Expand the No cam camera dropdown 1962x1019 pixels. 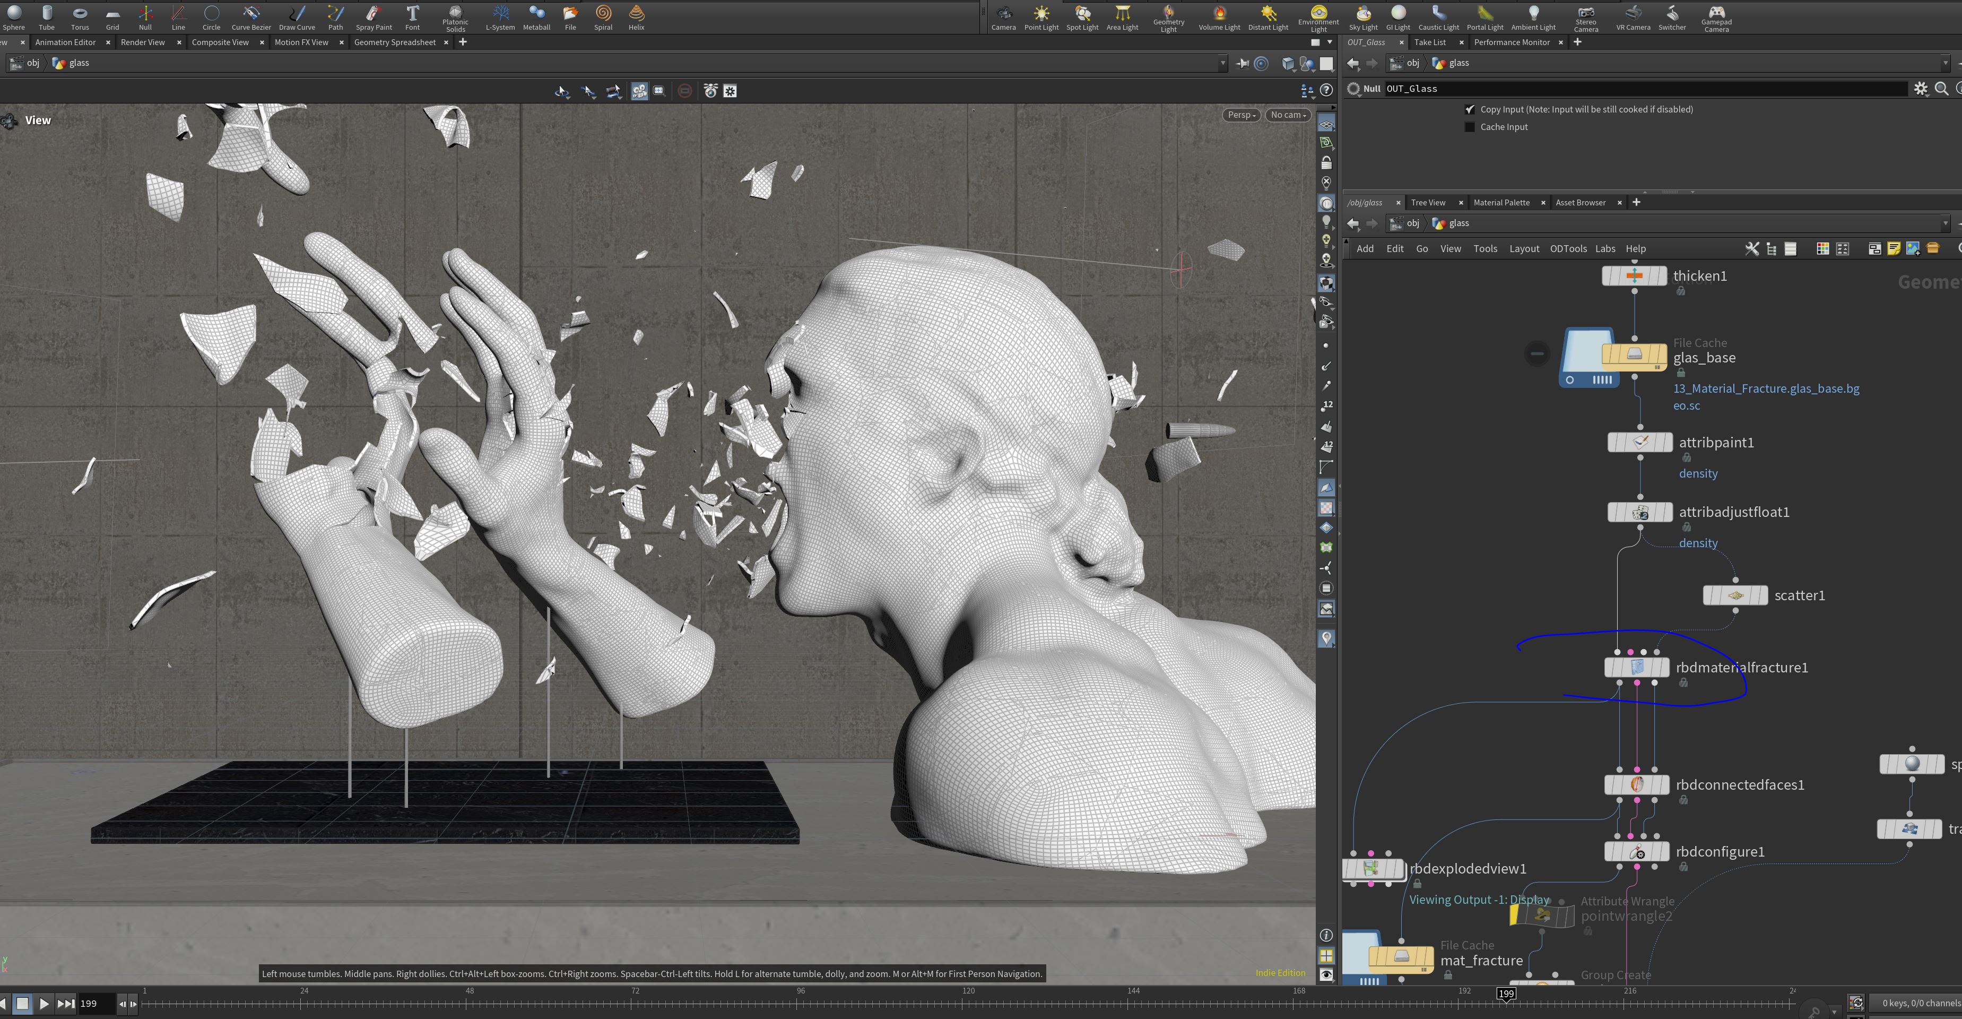point(1288,115)
